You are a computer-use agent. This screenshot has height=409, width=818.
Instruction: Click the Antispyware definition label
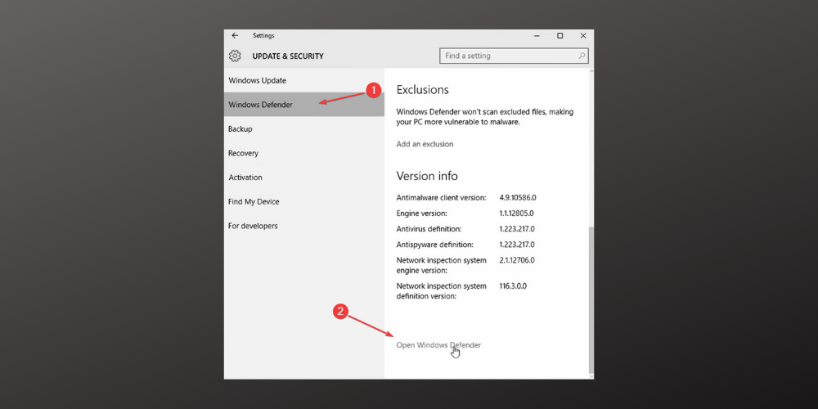click(435, 245)
